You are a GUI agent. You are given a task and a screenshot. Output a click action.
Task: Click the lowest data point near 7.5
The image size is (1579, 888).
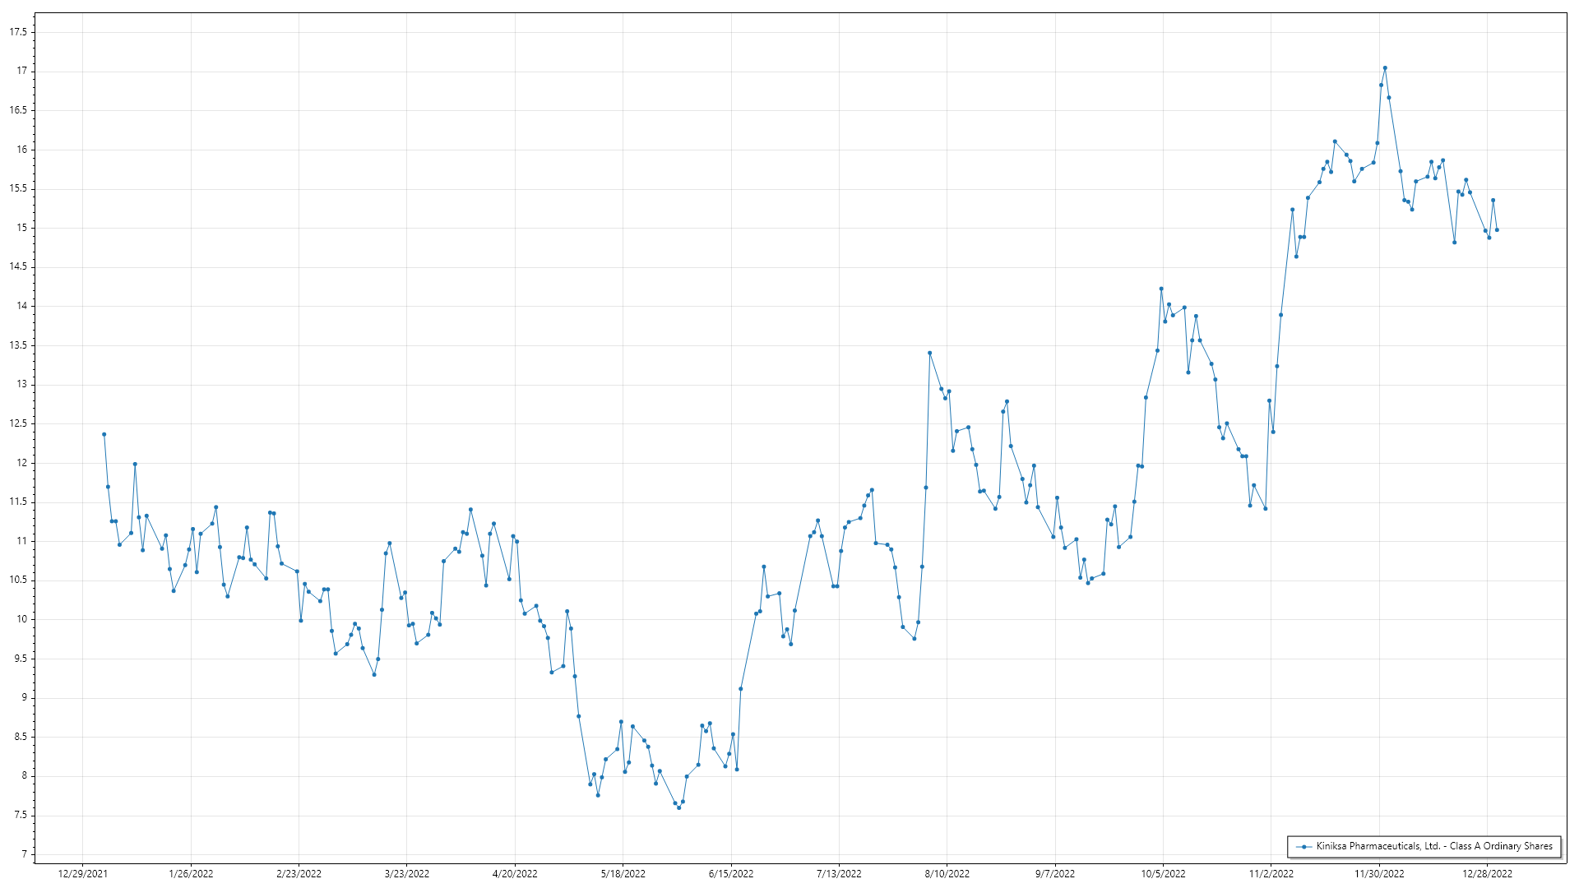click(x=678, y=807)
